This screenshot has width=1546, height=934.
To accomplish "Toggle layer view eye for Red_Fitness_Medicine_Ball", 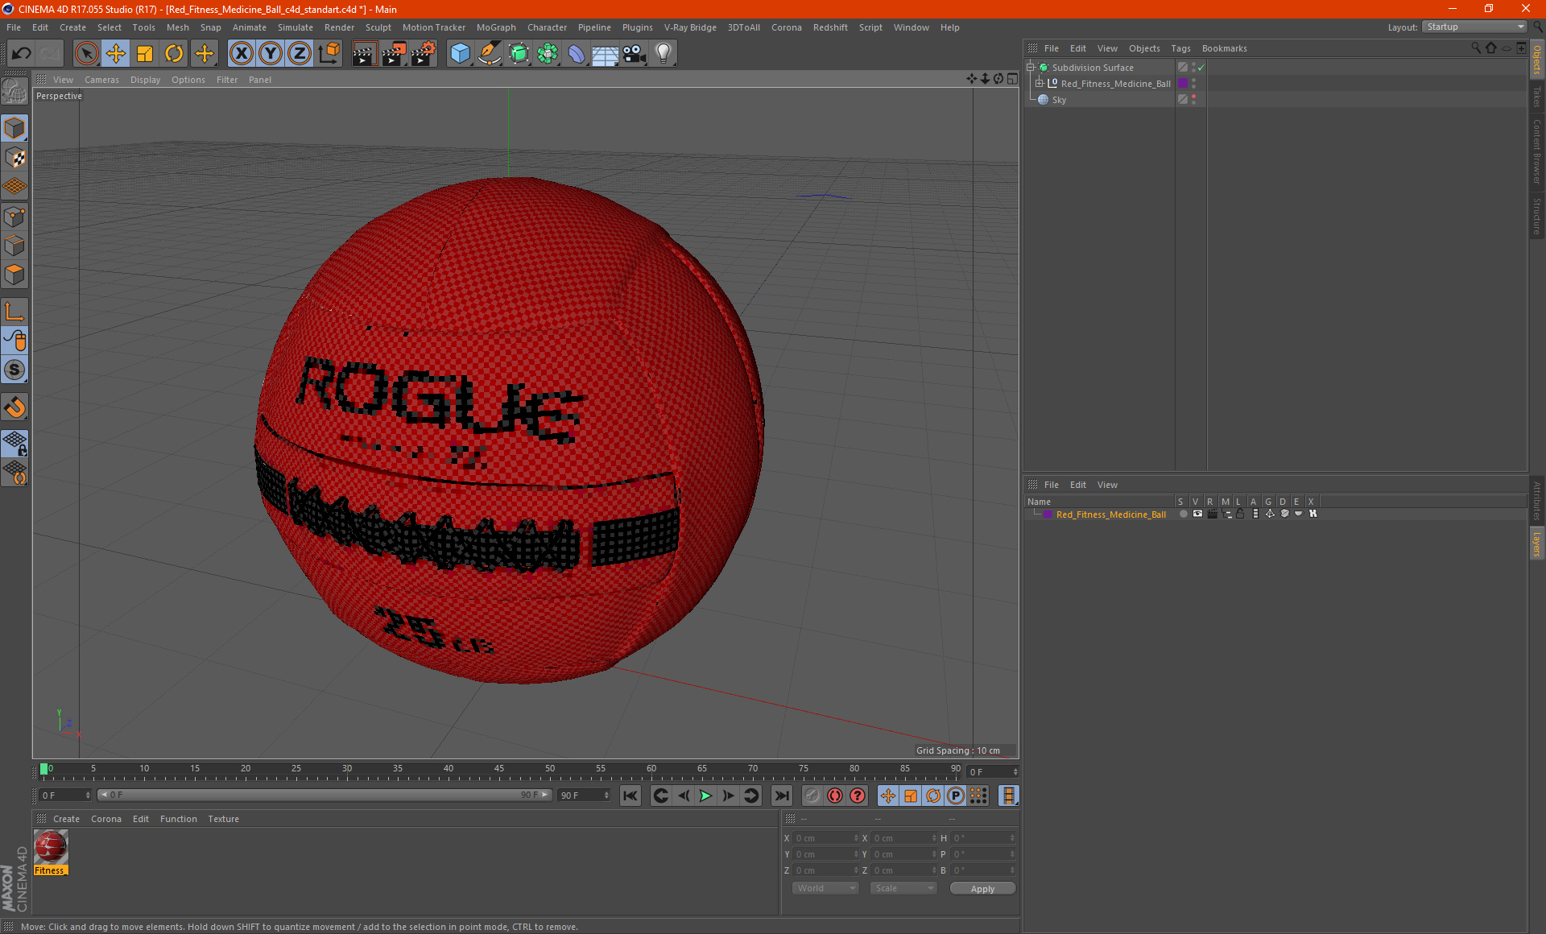I will (1197, 514).
